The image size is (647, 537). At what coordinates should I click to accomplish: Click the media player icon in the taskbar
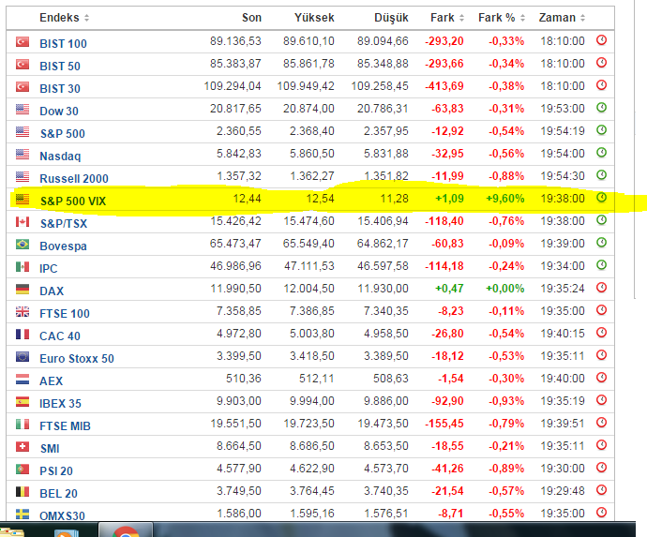[65, 532]
